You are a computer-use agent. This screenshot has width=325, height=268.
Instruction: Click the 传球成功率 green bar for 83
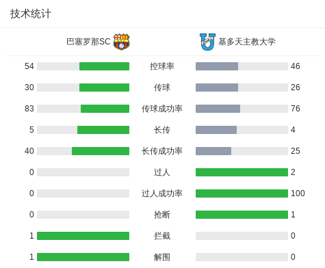105,109
